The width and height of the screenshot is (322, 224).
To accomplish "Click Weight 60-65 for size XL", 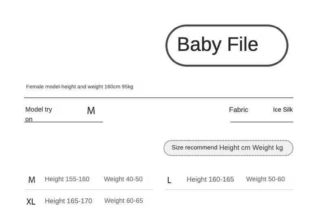I will [124, 200].
